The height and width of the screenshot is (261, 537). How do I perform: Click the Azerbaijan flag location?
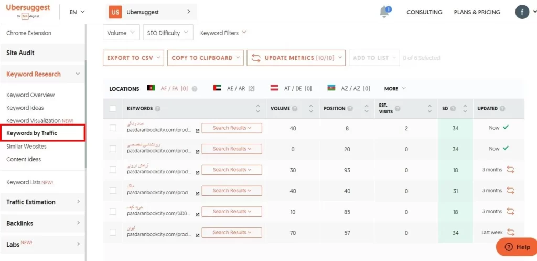(331, 88)
